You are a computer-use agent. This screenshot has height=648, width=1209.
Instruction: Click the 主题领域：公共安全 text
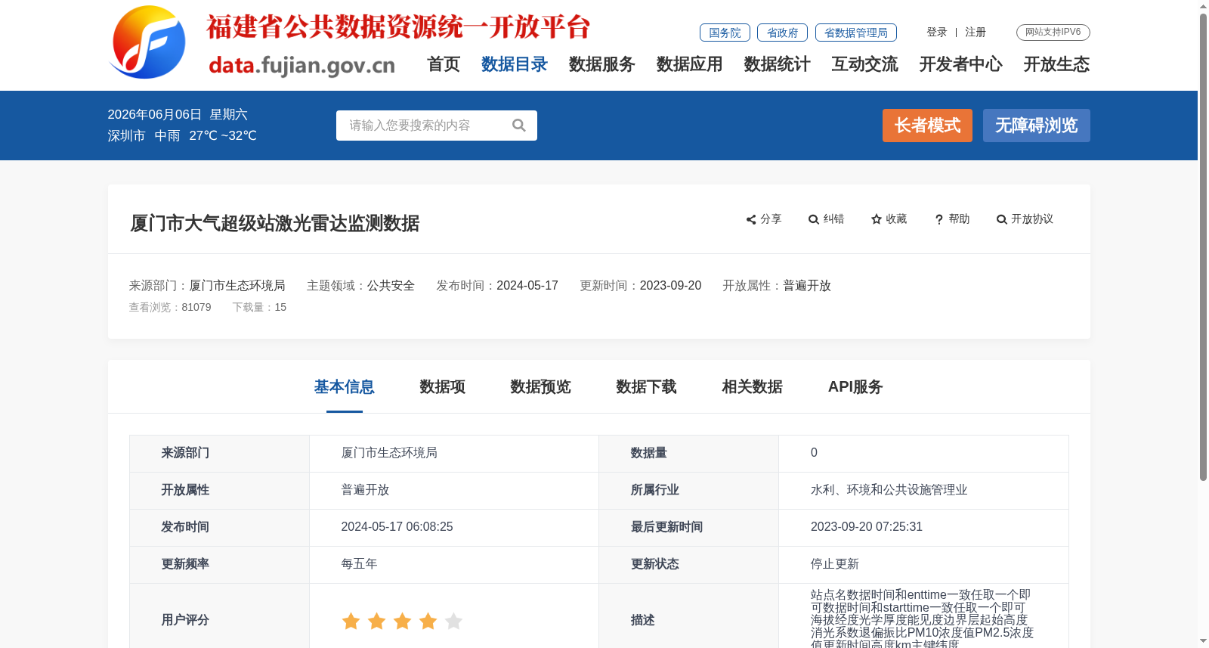coord(360,286)
